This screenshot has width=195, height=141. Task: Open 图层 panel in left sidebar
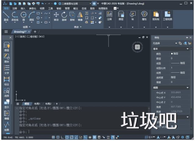pos(6,46)
